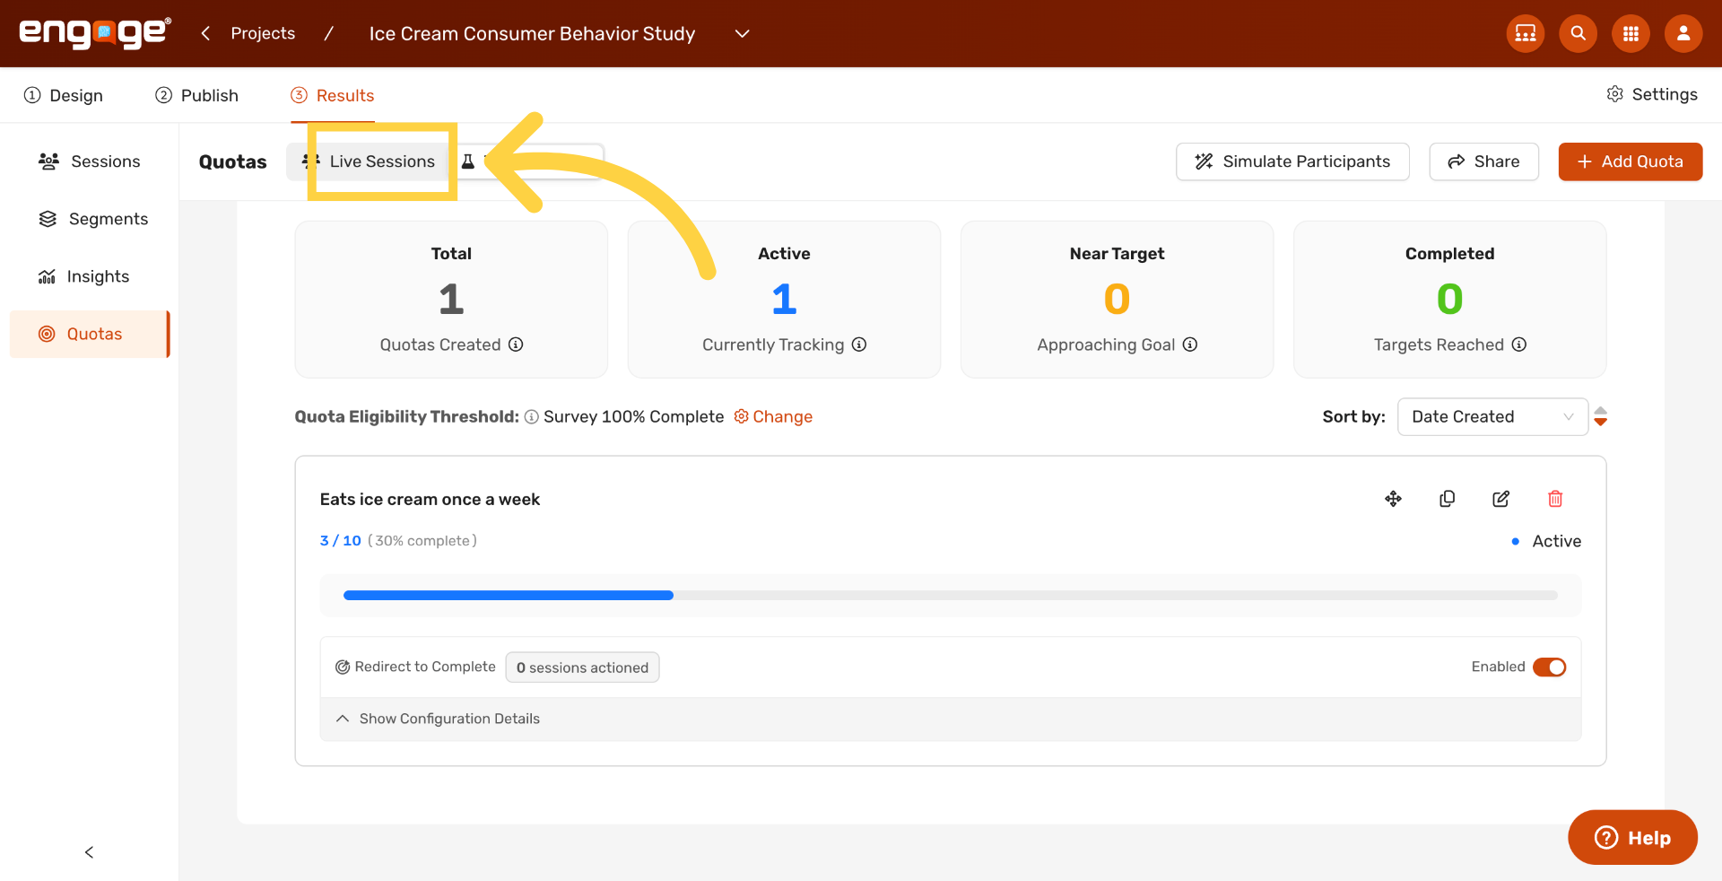Collapse the left sidebar
Viewport: 1722px width, 881px height.
(89, 852)
